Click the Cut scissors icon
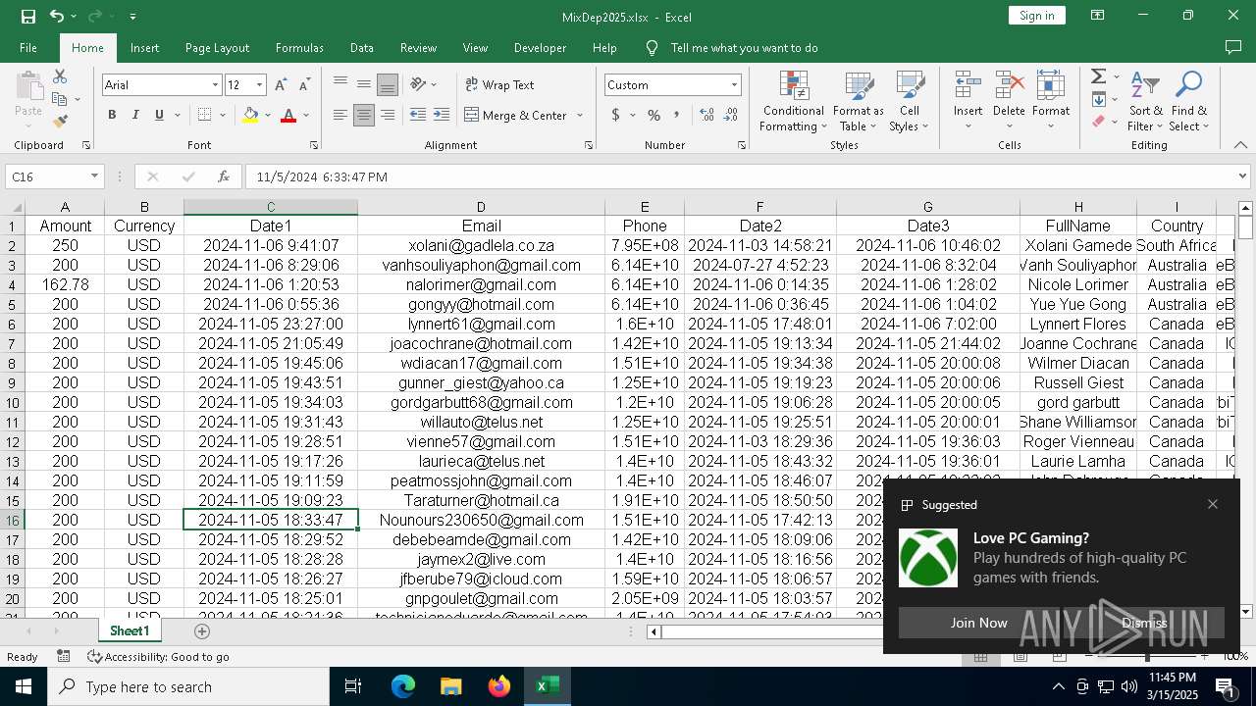This screenshot has height=706, width=1256. pyautogui.click(x=60, y=76)
